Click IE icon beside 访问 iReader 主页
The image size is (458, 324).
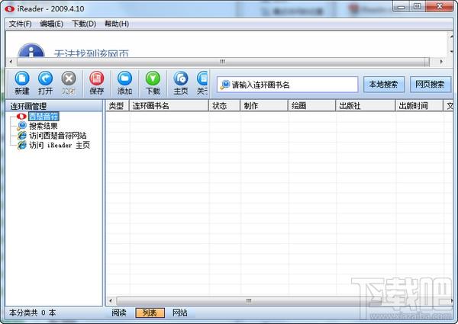pos(21,145)
